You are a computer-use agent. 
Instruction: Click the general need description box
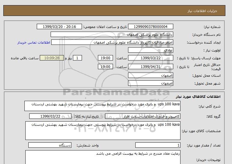point(102,106)
